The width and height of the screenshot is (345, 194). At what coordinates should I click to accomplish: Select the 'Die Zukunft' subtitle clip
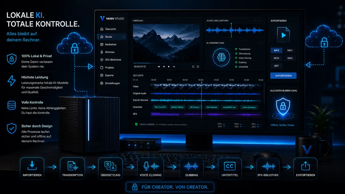160,107
